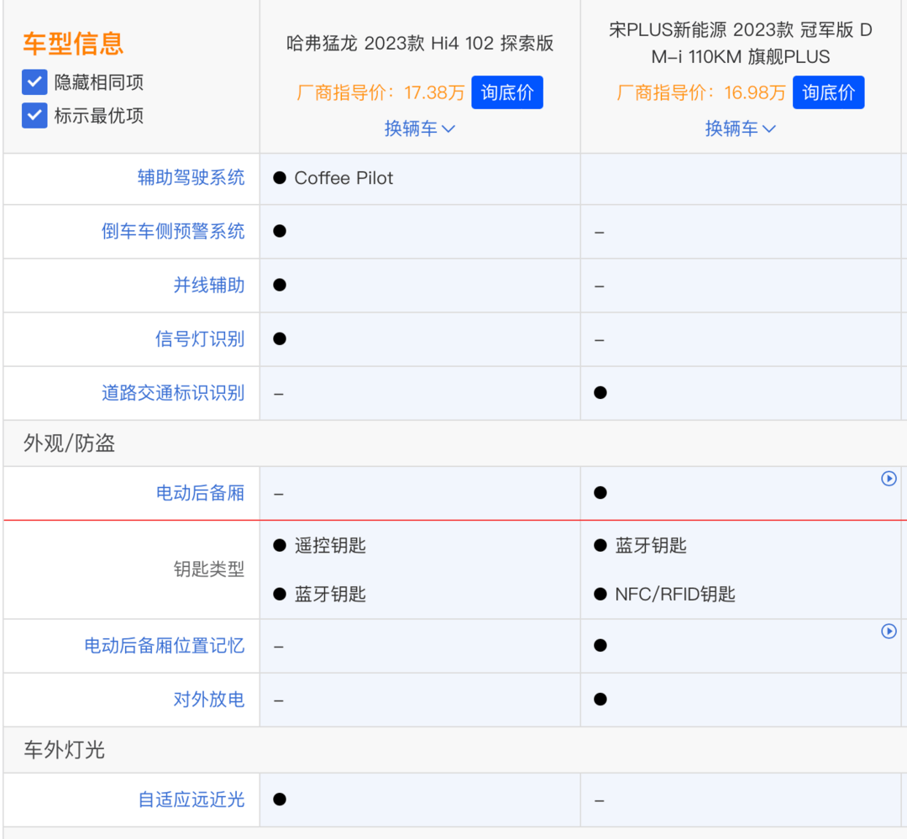Click 询底价 button for 宋PLUS新能源
The image size is (907, 839).
pyautogui.click(x=828, y=92)
